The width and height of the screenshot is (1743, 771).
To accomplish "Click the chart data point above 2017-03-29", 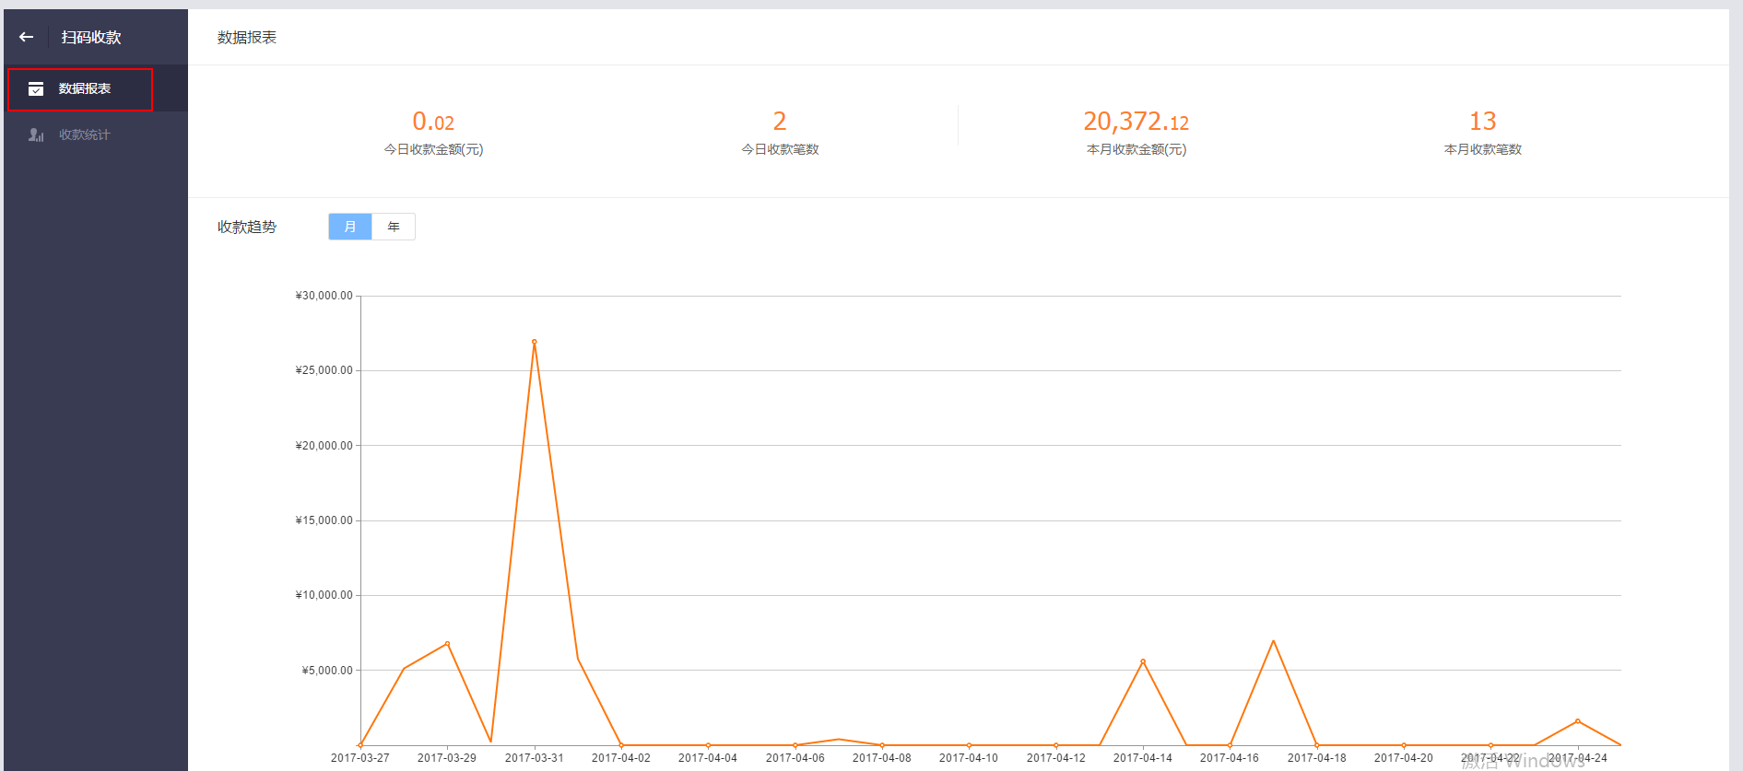I will coord(447,644).
